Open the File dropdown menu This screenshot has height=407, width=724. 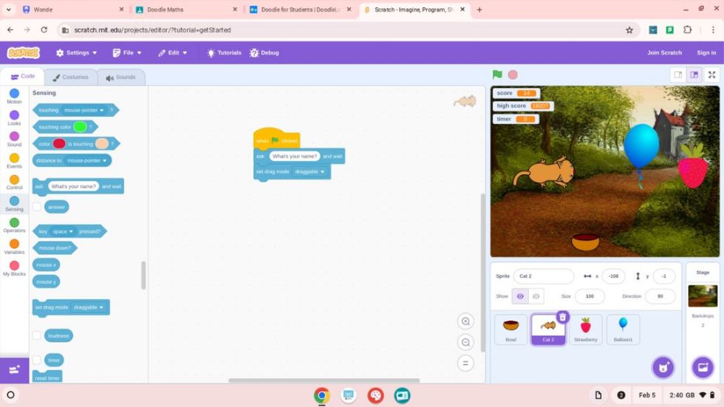pyautogui.click(x=127, y=52)
